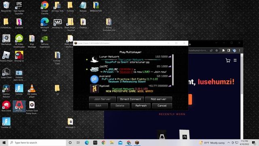The image size is (259, 146).
Task: Open the Kryp Montage folder
Action: [32, 41]
